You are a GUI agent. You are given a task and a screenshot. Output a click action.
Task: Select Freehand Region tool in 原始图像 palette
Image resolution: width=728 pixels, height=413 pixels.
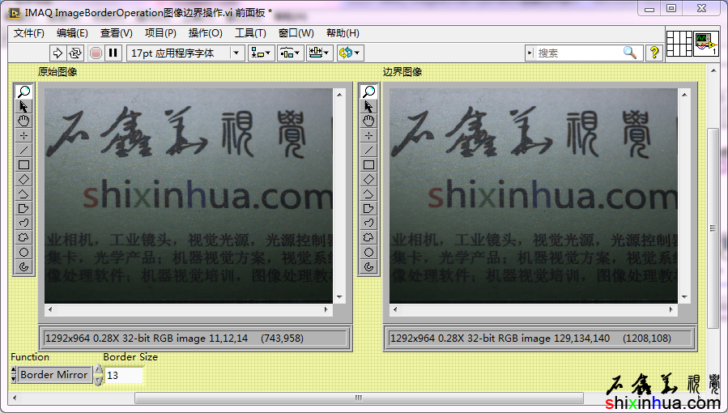click(x=23, y=237)
